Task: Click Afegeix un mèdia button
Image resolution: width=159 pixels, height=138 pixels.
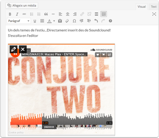Action: coord(22,5)
